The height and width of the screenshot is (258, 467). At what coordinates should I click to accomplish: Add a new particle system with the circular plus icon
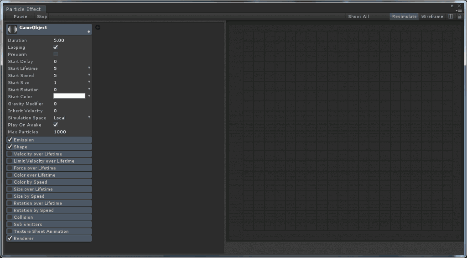pos(98,27)
